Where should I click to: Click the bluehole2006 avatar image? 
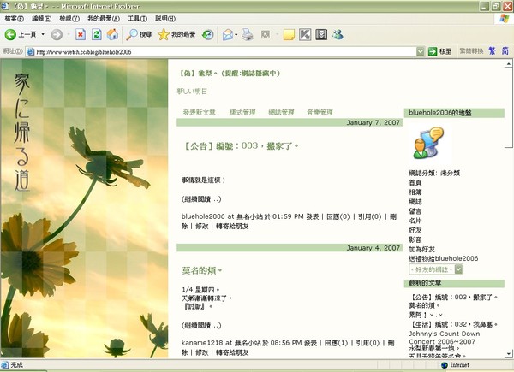coord(429,143)
